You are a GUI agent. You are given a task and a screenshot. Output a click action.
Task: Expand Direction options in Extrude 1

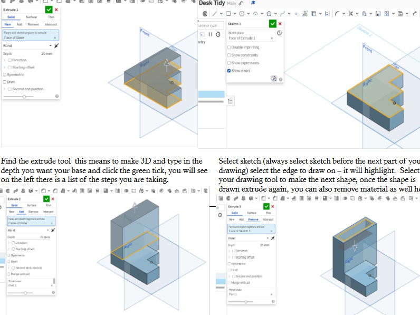pyautogui.click(x=5, y=60)
